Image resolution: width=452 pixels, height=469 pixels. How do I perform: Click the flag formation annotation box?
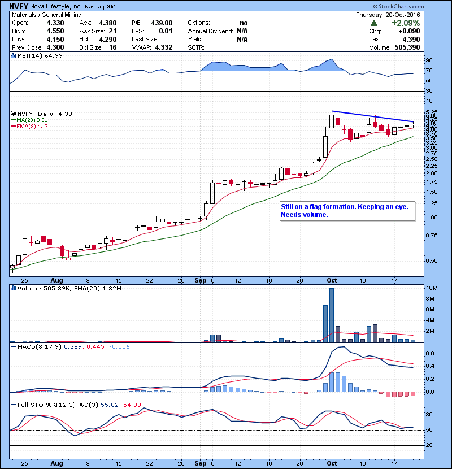point(347,211)
